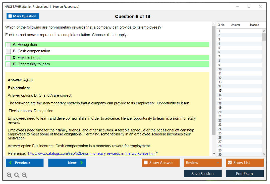Disable the Show List option
Image resolution: width=270 pixels, height=184 pixels.
(x=230, y=163)
